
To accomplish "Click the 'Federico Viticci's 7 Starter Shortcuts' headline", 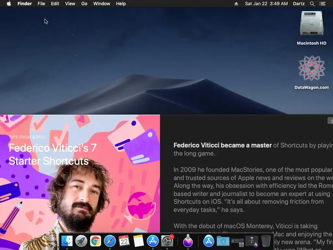I will tap(53, 155).
